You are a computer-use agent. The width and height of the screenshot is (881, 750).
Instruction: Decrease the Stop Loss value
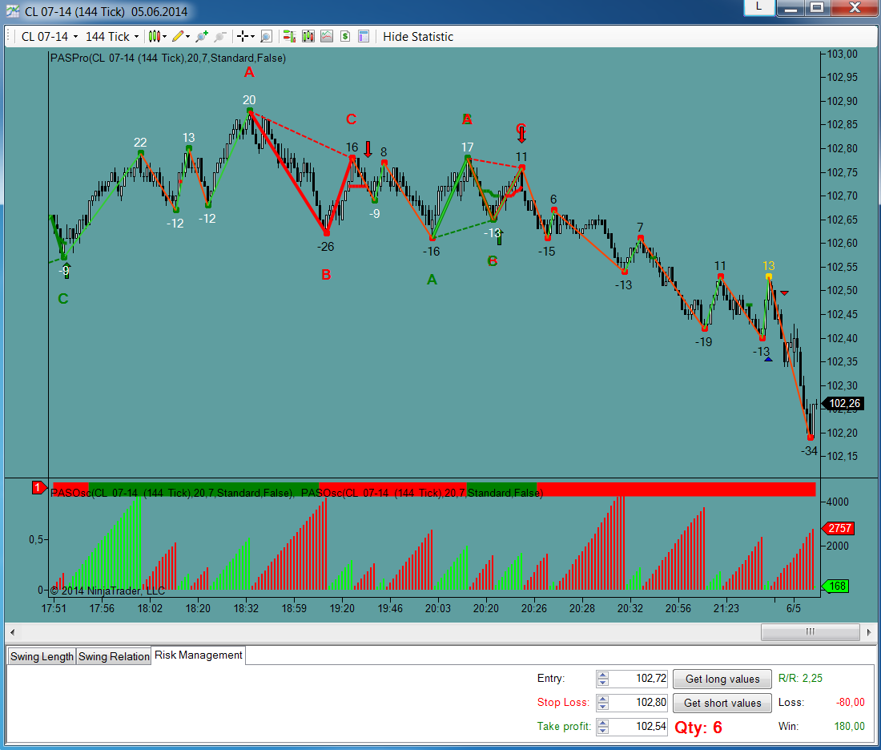click(x=603, y=707)
